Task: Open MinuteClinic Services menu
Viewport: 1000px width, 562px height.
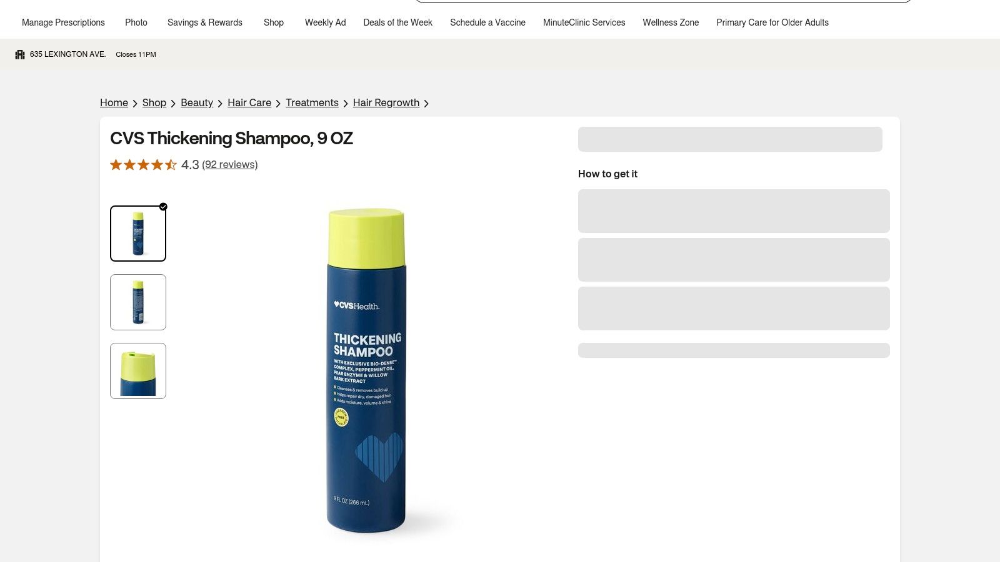Action: pyautogui.click(x=584, y=22)
